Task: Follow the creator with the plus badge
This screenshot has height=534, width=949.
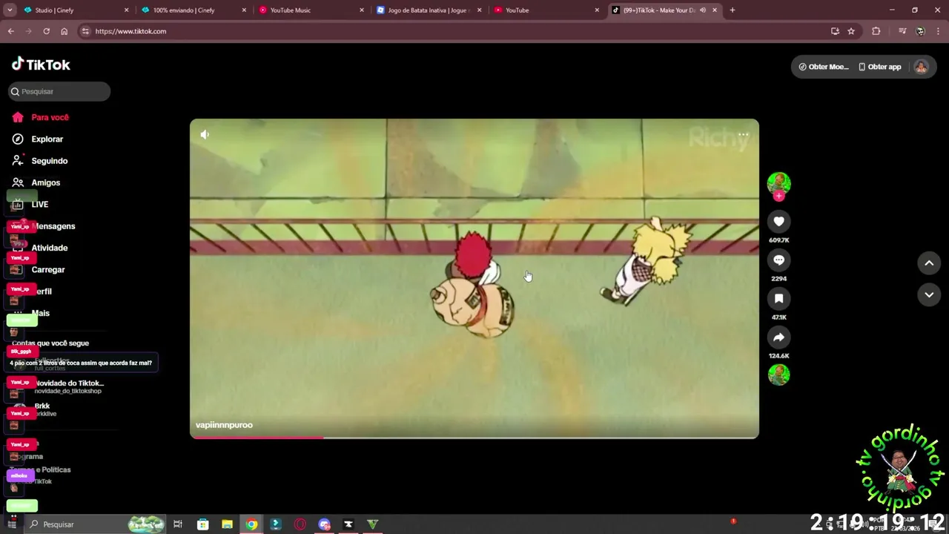Action: point(778,197)
